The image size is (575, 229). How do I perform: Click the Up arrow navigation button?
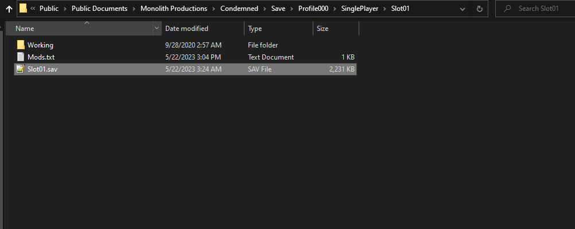(x=9, y=9)
